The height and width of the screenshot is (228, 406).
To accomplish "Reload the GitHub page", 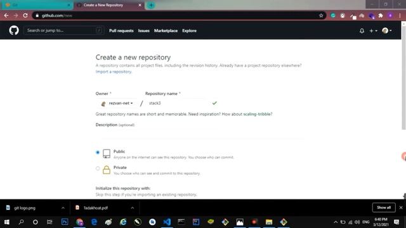I will pos(25,15).
